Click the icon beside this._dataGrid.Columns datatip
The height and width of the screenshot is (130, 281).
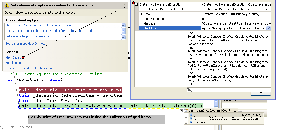click(x=186, y=110)
